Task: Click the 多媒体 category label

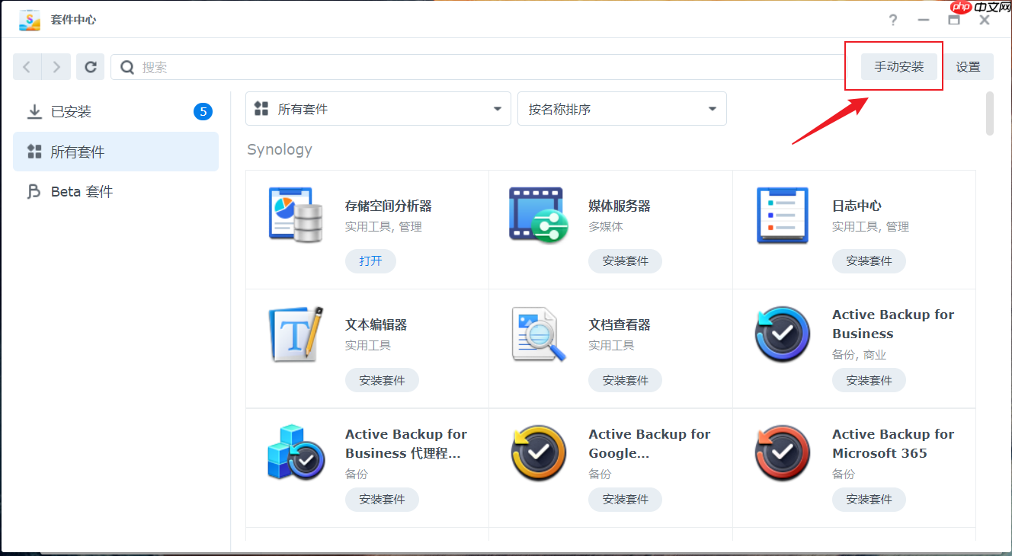Action: (605, 226)
